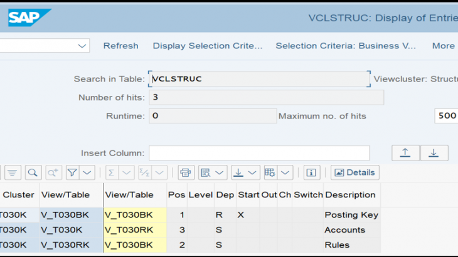Open the layout grid dropdown arrow
Viewport: 458px width, 257px height.
[x=285, y=172]
